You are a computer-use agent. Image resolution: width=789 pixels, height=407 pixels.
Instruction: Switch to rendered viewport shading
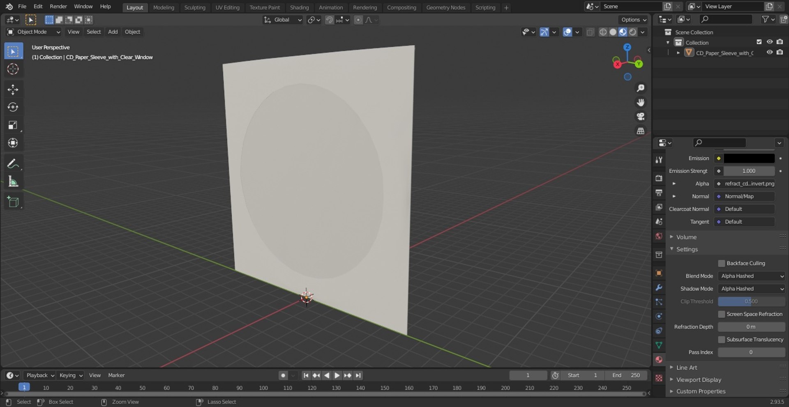[x=633, y=32]
